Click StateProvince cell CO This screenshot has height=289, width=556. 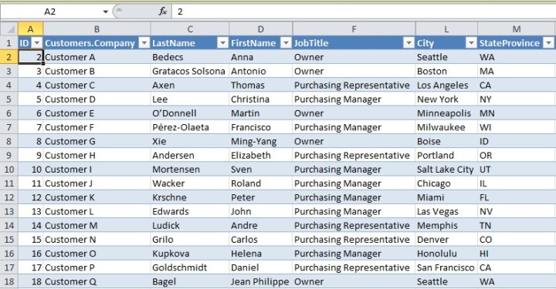pos(517,240)
